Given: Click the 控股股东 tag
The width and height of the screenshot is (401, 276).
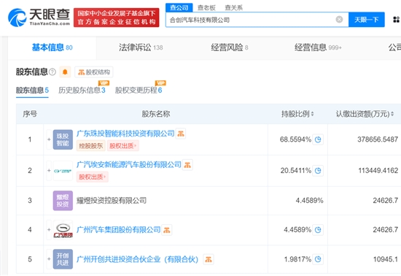Looking at the screenshot, I should (x=91, y=146).
